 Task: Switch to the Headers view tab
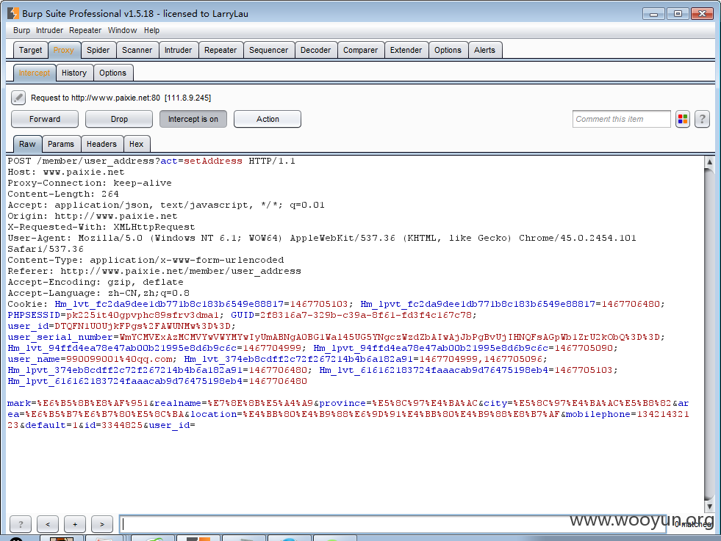click(x=101, y=144)
